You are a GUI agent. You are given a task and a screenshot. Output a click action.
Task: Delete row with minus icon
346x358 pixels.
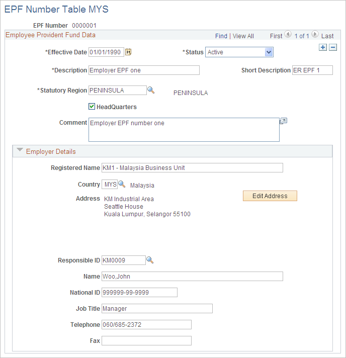[333, 47]
